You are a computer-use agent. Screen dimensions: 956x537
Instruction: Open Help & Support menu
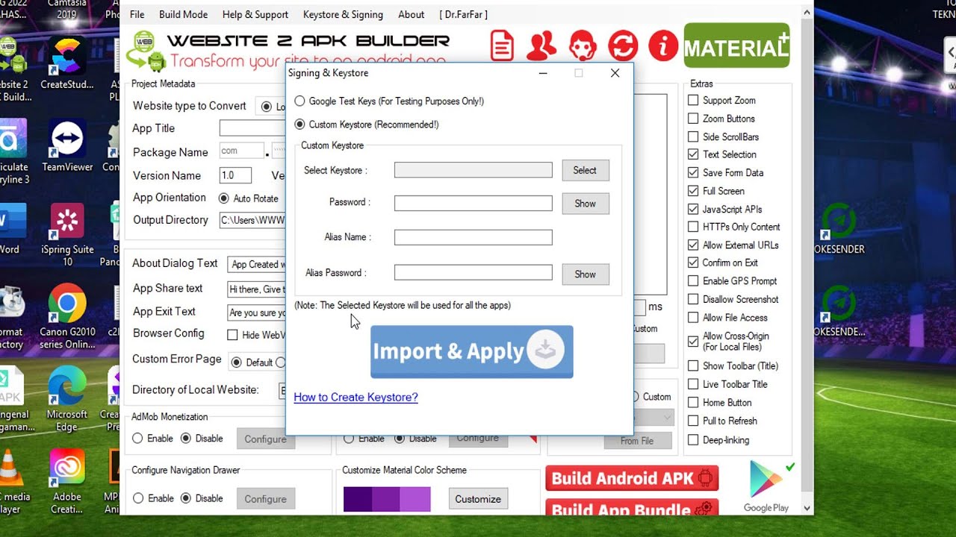pyautogui.click(x=255, y=14)
